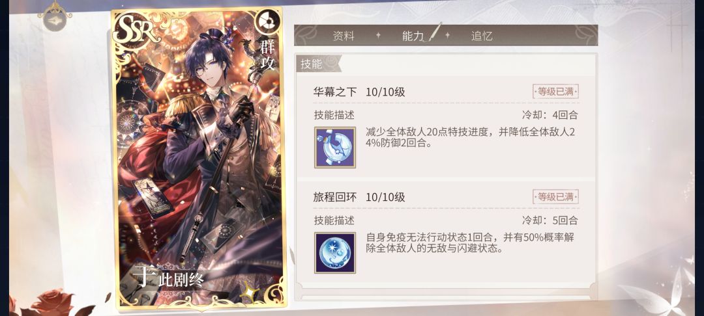704x316 pixels.
Task: Click 等级已满 button for 华幕之下
Action: pos(555,92)
